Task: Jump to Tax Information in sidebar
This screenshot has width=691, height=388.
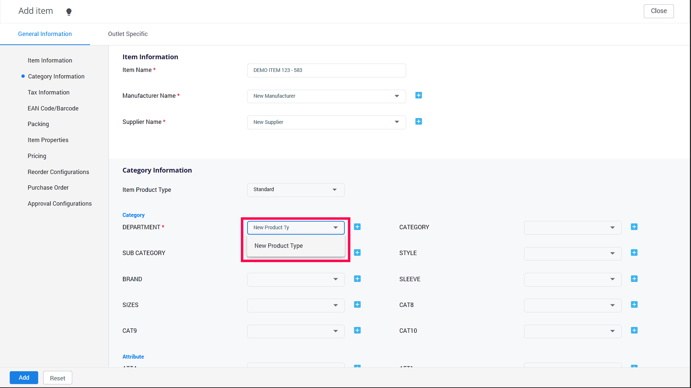Action: pyautogui.click(x=49, y=93)
